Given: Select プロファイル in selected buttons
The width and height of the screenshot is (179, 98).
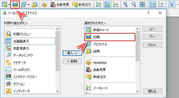Looking at the screenshot, I should click(x=110, y=44).
